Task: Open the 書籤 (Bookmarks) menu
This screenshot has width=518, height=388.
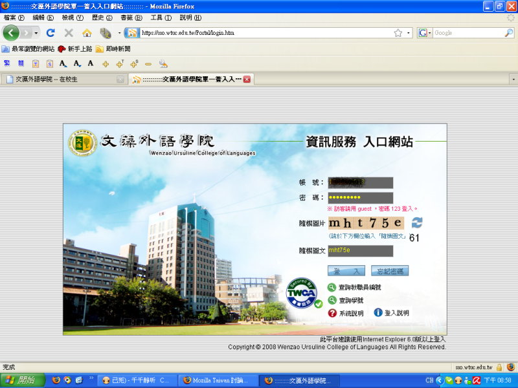Action: [131, 17]
